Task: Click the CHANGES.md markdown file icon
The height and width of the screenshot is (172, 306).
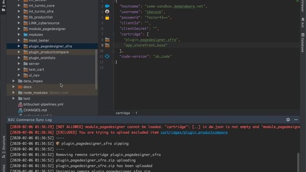Action: (x=20, y=110)
